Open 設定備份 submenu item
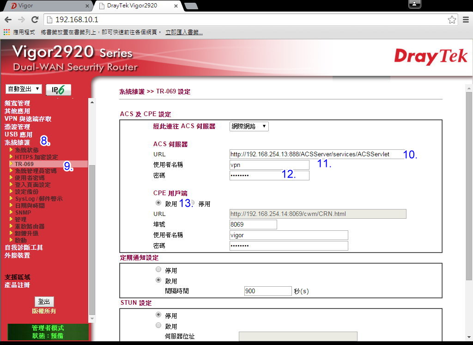The width and height of the screenshot is (473, 345). 27,192
